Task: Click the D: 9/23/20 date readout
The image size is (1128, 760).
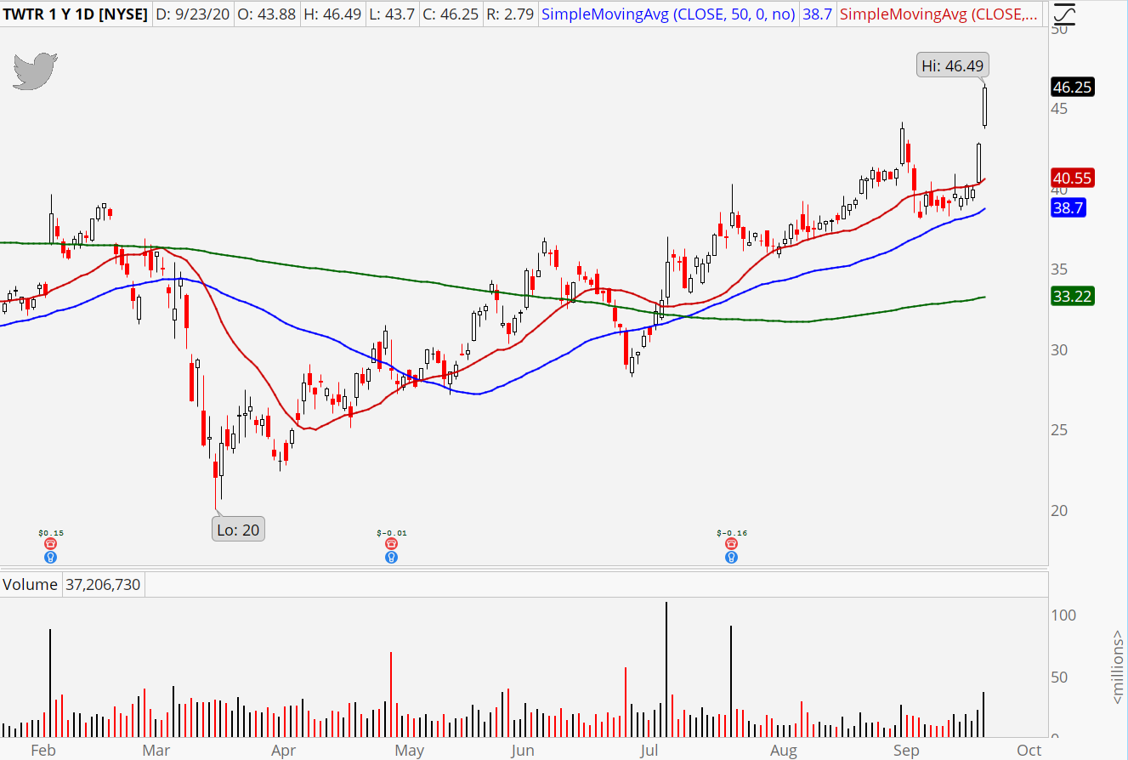Action: 193,14
